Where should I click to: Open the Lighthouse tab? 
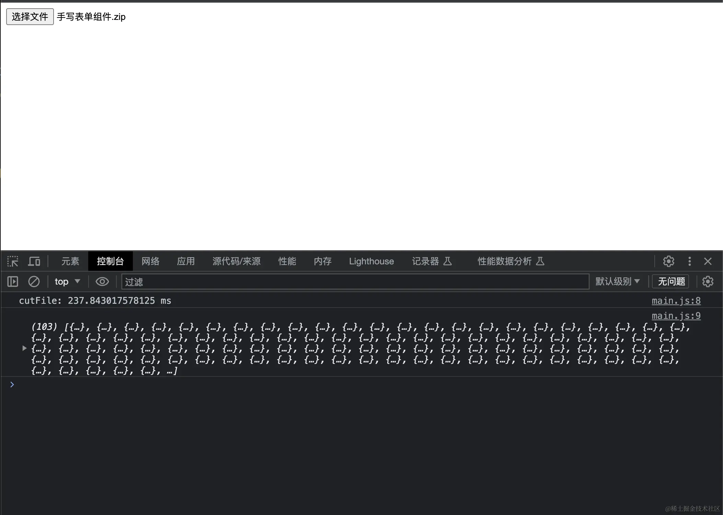[x=371, y=261]
